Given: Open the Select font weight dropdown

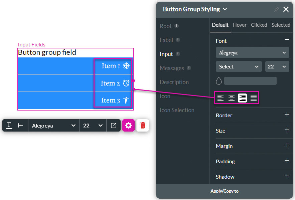Looking at the screenshot, I should tap(239, 66).
